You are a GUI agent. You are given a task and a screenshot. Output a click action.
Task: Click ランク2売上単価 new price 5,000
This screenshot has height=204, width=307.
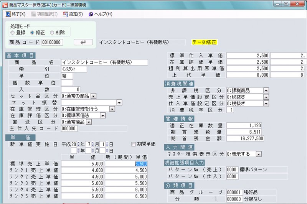[126, 177]
